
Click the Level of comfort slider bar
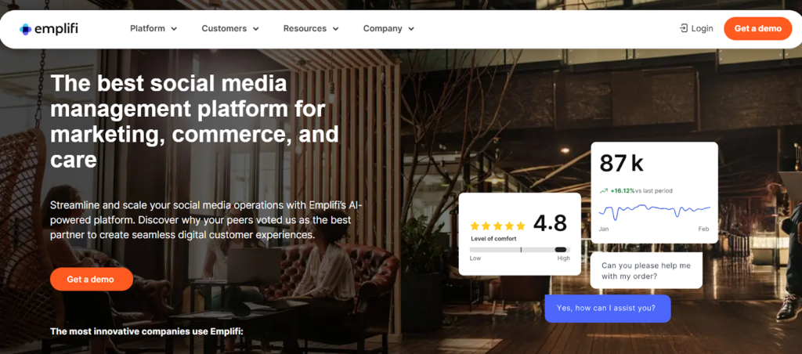pos(520,250)
